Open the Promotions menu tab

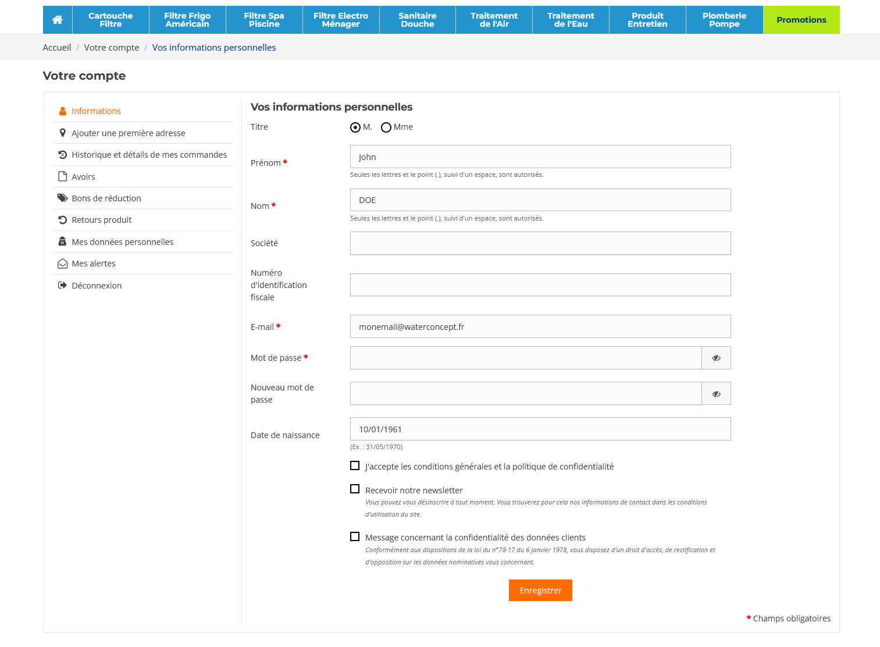(801, 20)
